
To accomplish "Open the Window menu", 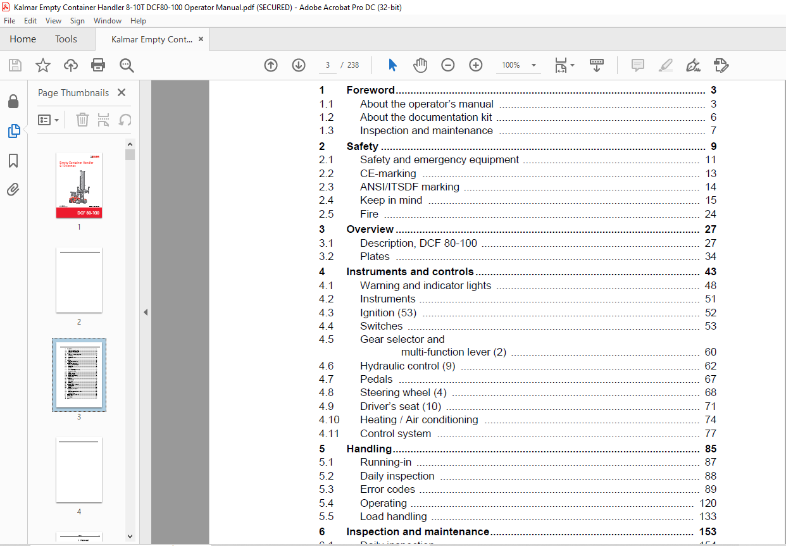I will tap(108, 21).
